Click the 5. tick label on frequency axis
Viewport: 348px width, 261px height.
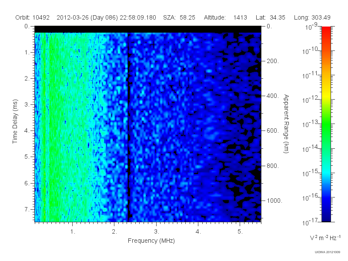point(240,231)
